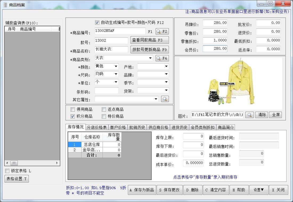Click the 保存为新品 save button
The width and height of the screenshot is (293, 202).
(x=142, y=190)
